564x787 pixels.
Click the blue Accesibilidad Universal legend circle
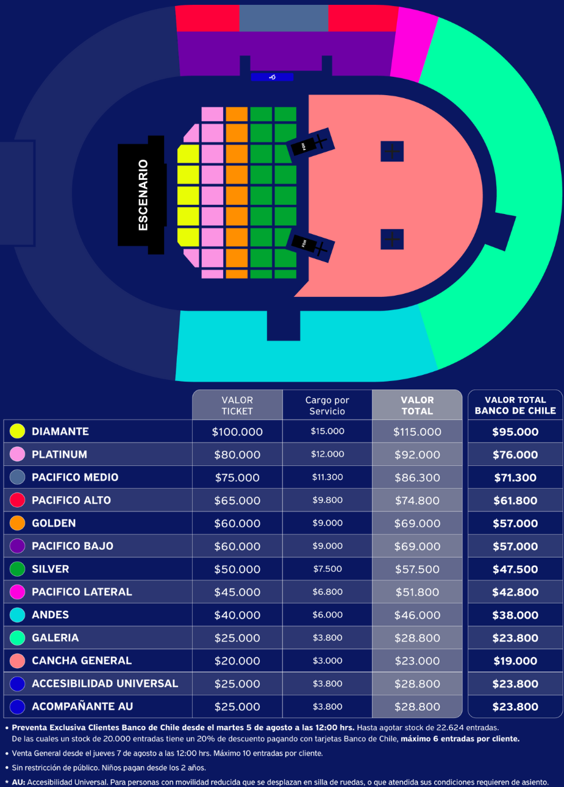17,683
